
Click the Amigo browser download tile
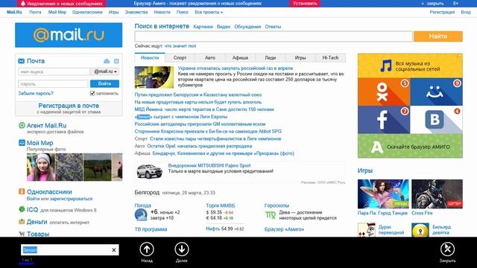(x=410, y=146)
